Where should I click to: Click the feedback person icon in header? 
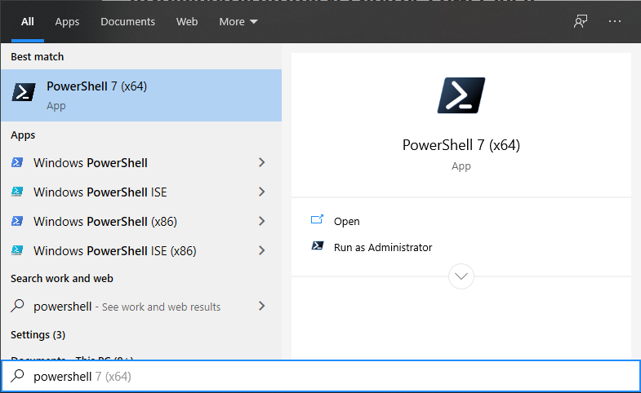coord(580,21)
